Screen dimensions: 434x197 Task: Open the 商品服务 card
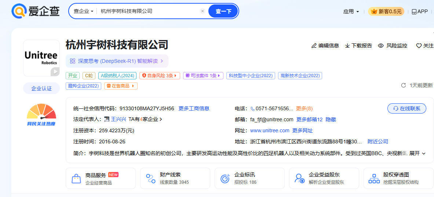[101, 178]
